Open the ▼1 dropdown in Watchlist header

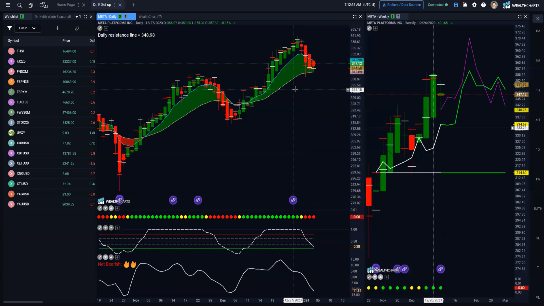click(x=78, y=17)
